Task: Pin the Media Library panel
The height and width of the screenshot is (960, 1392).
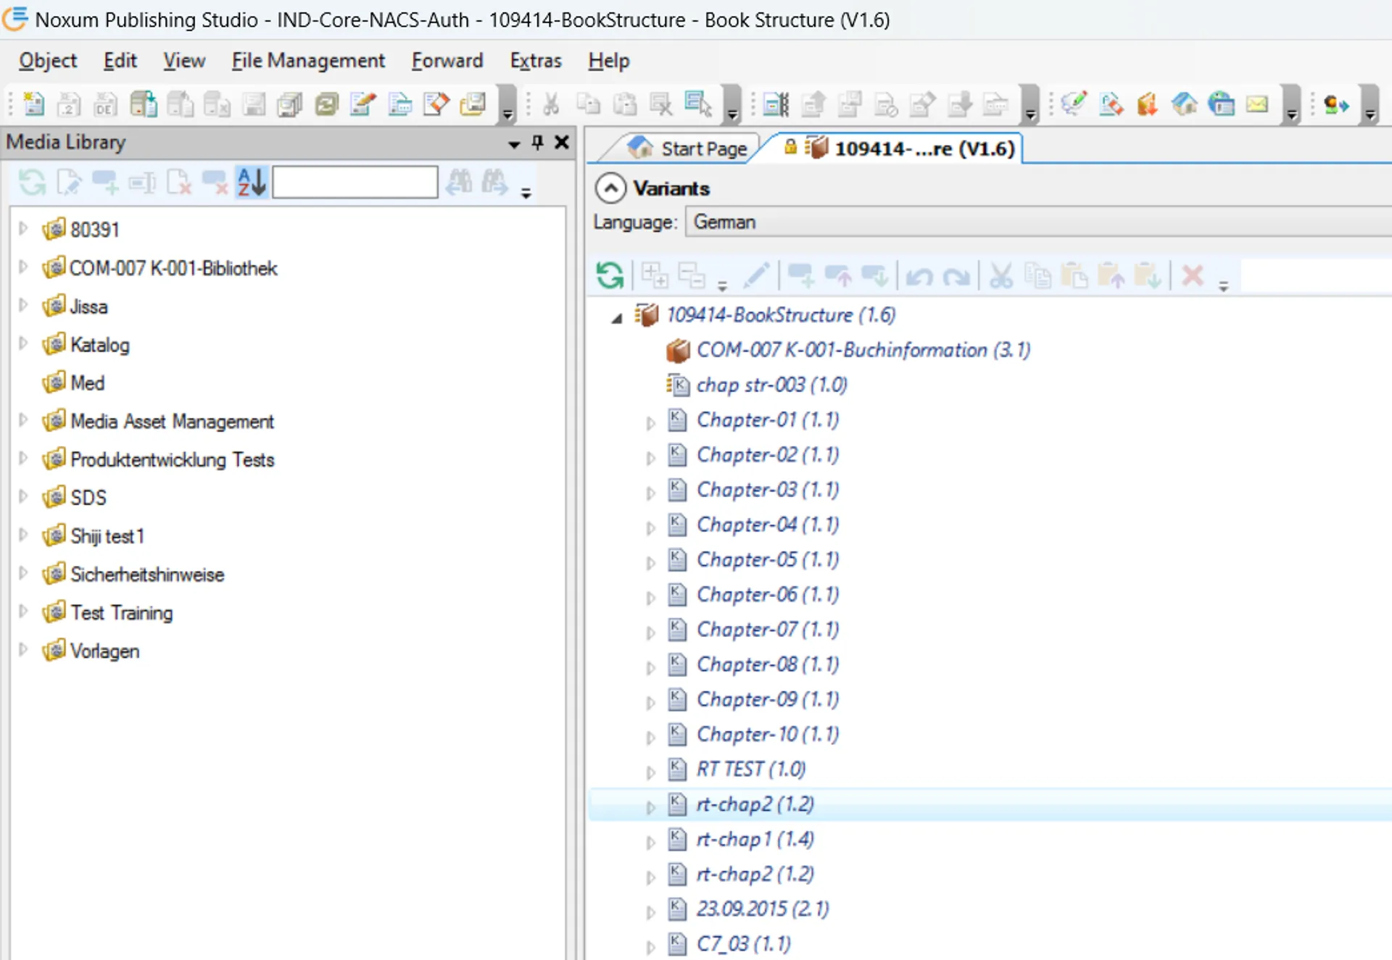Action: pos(537,142)
